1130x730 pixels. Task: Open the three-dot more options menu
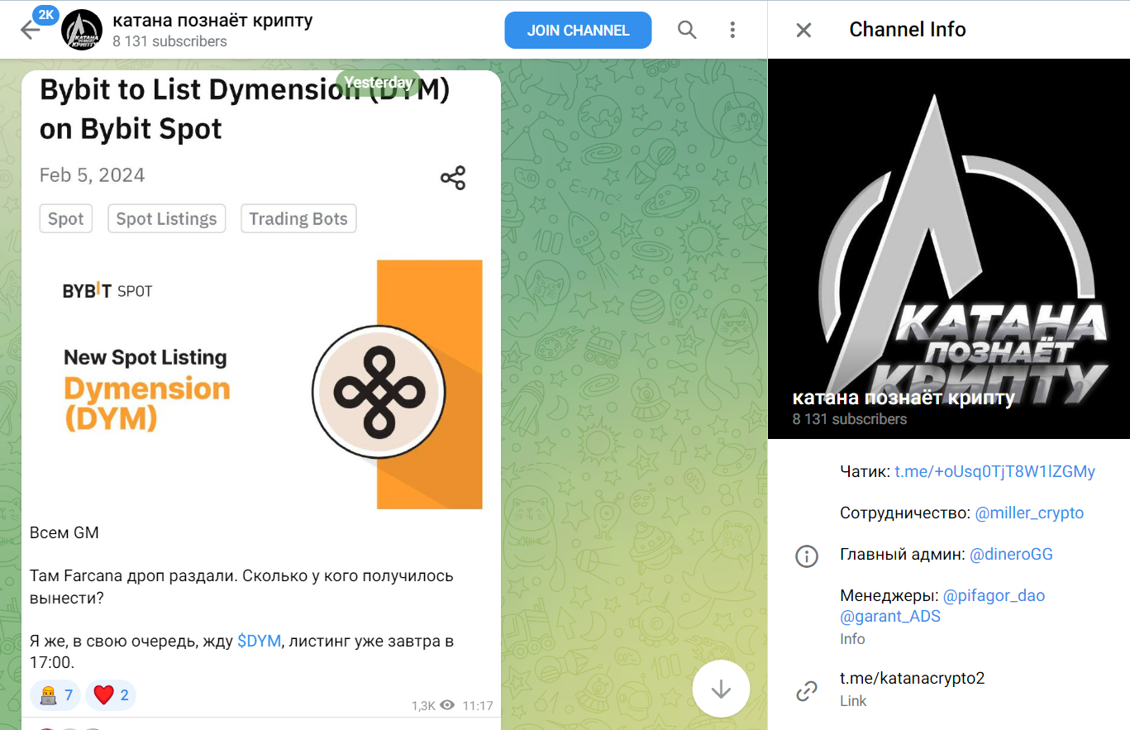732,31
